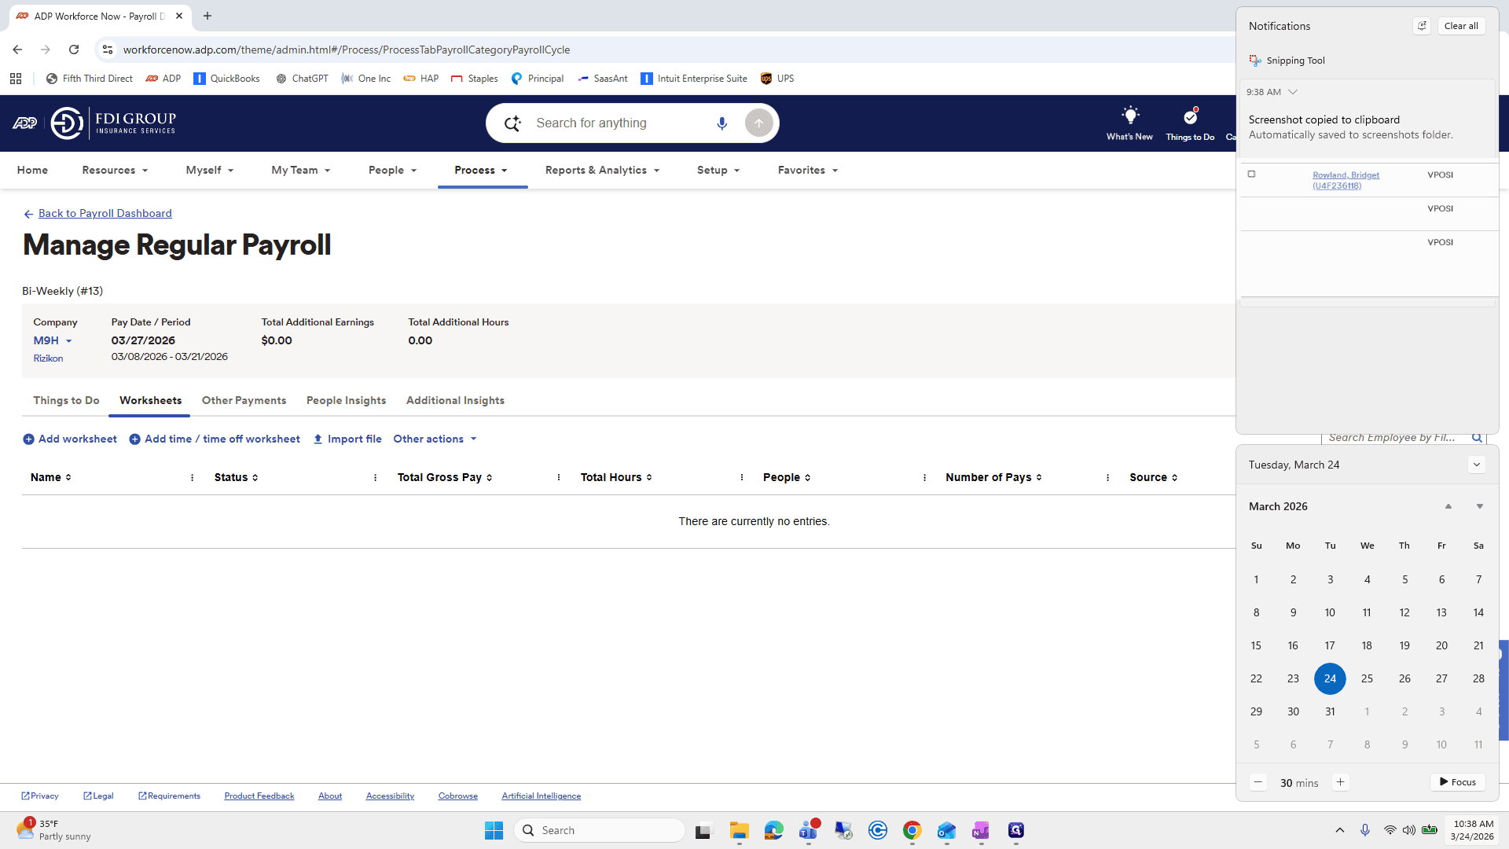
Task: Click Add time / time off worksheet
Action: click(215, 439)
